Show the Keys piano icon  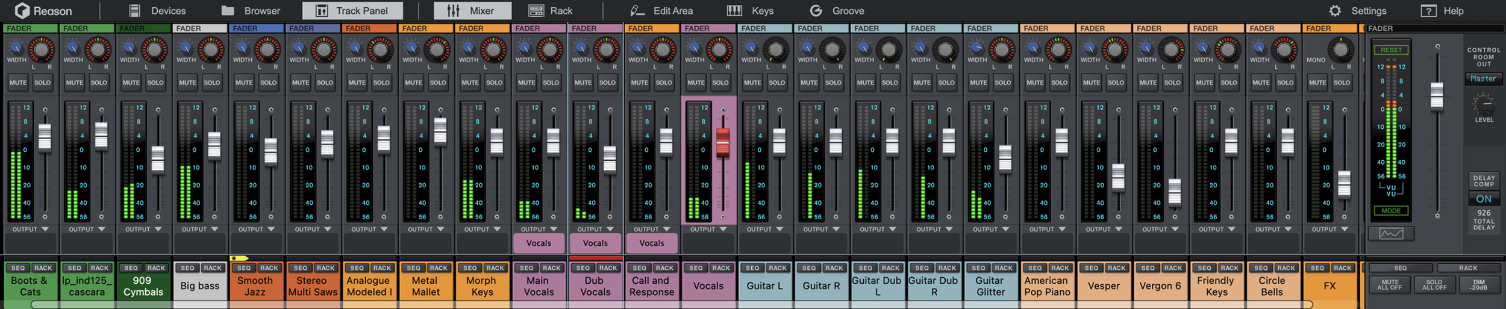(734, 11)
